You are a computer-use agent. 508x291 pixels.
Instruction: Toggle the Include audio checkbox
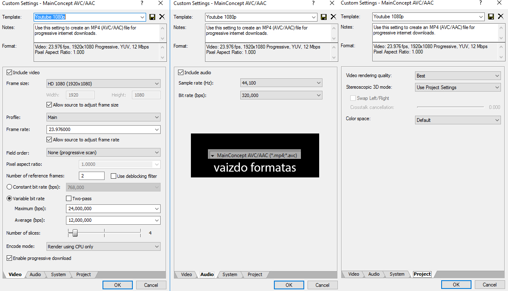coord(181,73)
